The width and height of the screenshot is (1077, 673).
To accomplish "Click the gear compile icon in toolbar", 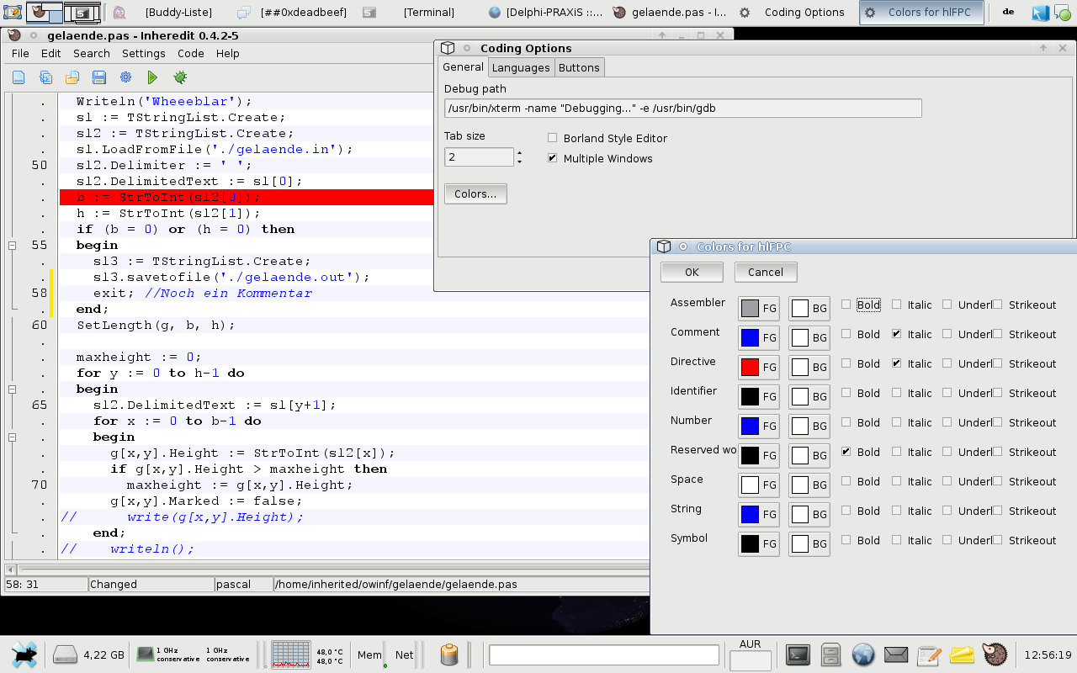I will coord(126,77).
